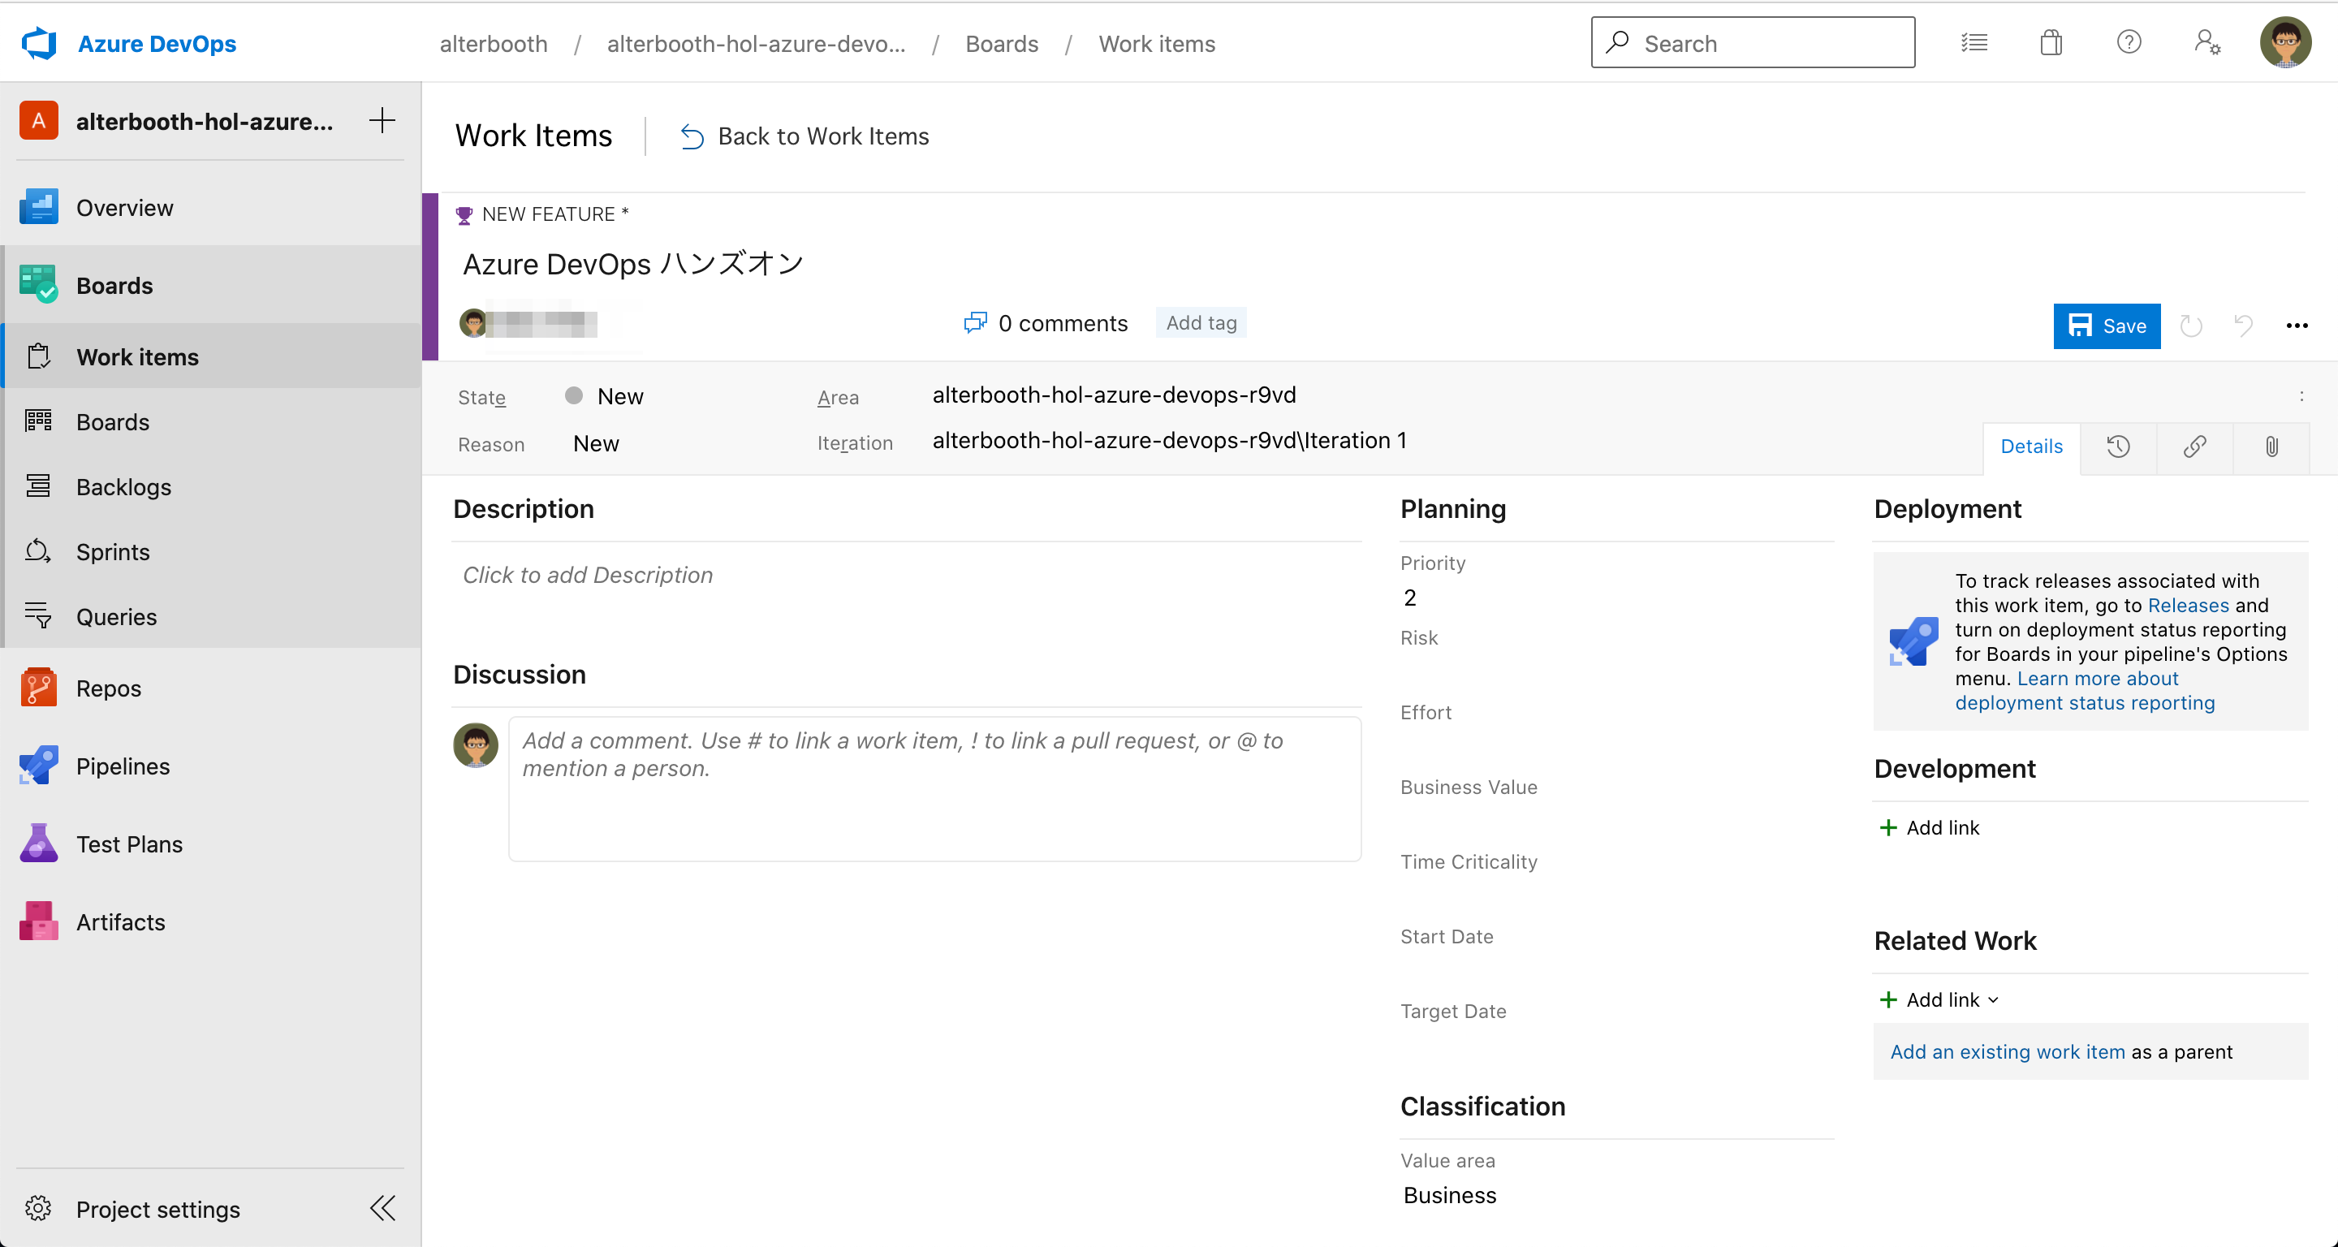Click the shopping bag Marketplace icon
2338x1247 pixels.
pyautogui.click(x=2051, y=43)
